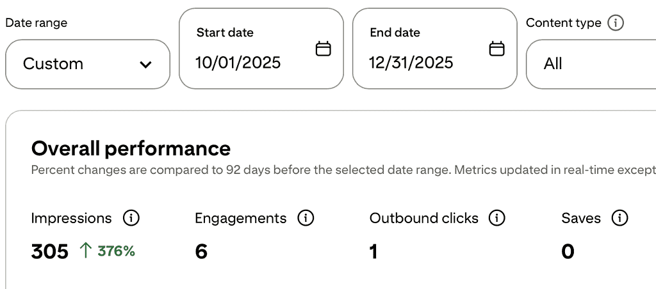Screen dimensions: 656x289
Task: Show info about the Engagements metric
Action: [306, 218]
